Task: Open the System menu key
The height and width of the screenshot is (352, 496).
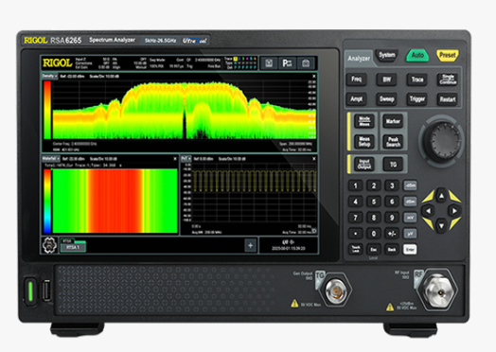Action: (x=387, y=55)
